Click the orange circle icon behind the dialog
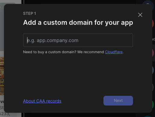 click(153, 23)
